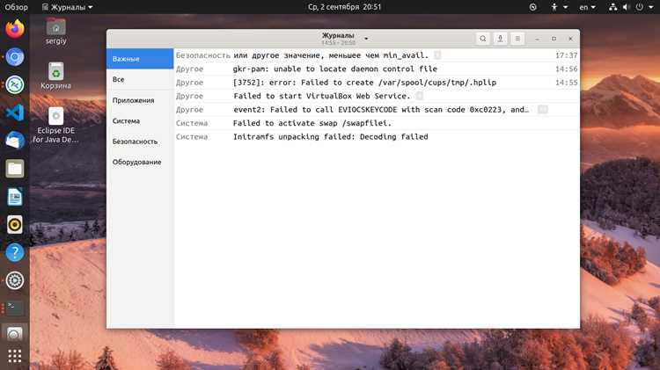
Task: Open Thunderbird mail from the dock
Action: 15,141
